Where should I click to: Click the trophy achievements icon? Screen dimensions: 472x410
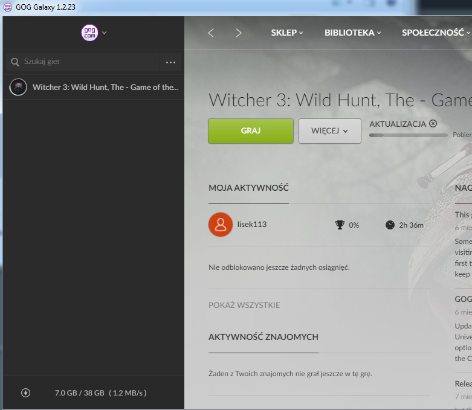pyautogui.click(x=340, y=225)
